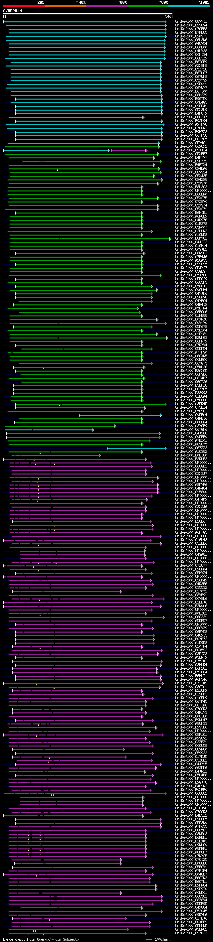Screen dimensions: 213x942
Task: Click the UniRef100_B6TCB9 label
Action: tap(191, 62)
